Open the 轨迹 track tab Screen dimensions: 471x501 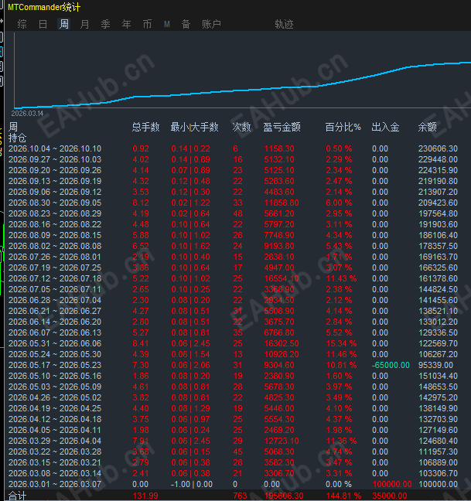click(x=284, y=24)
